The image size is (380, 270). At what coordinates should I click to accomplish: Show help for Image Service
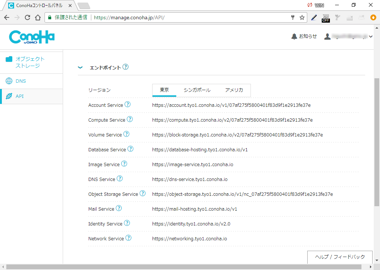point(124,164)
